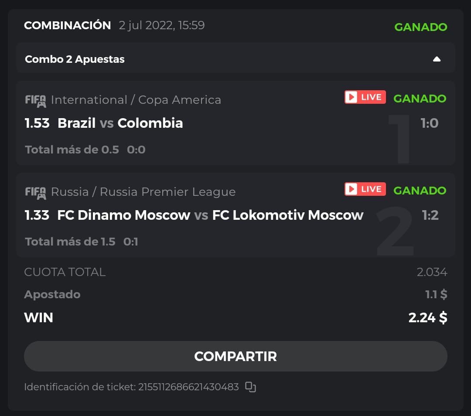Click FIFA gamepad icon beside Copa America
The height and width of the screenshot is (416, 471).
tap(35, 100)
